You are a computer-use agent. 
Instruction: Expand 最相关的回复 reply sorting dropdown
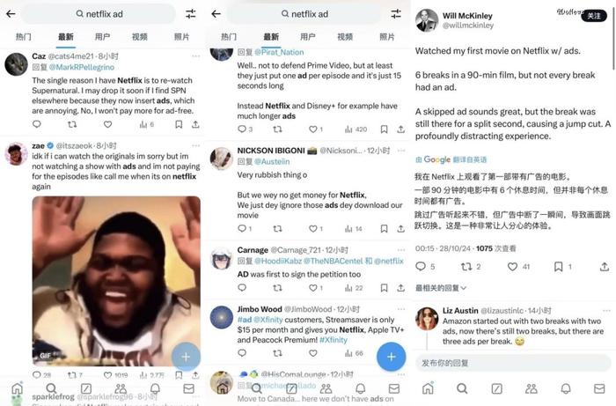[441, 288]
